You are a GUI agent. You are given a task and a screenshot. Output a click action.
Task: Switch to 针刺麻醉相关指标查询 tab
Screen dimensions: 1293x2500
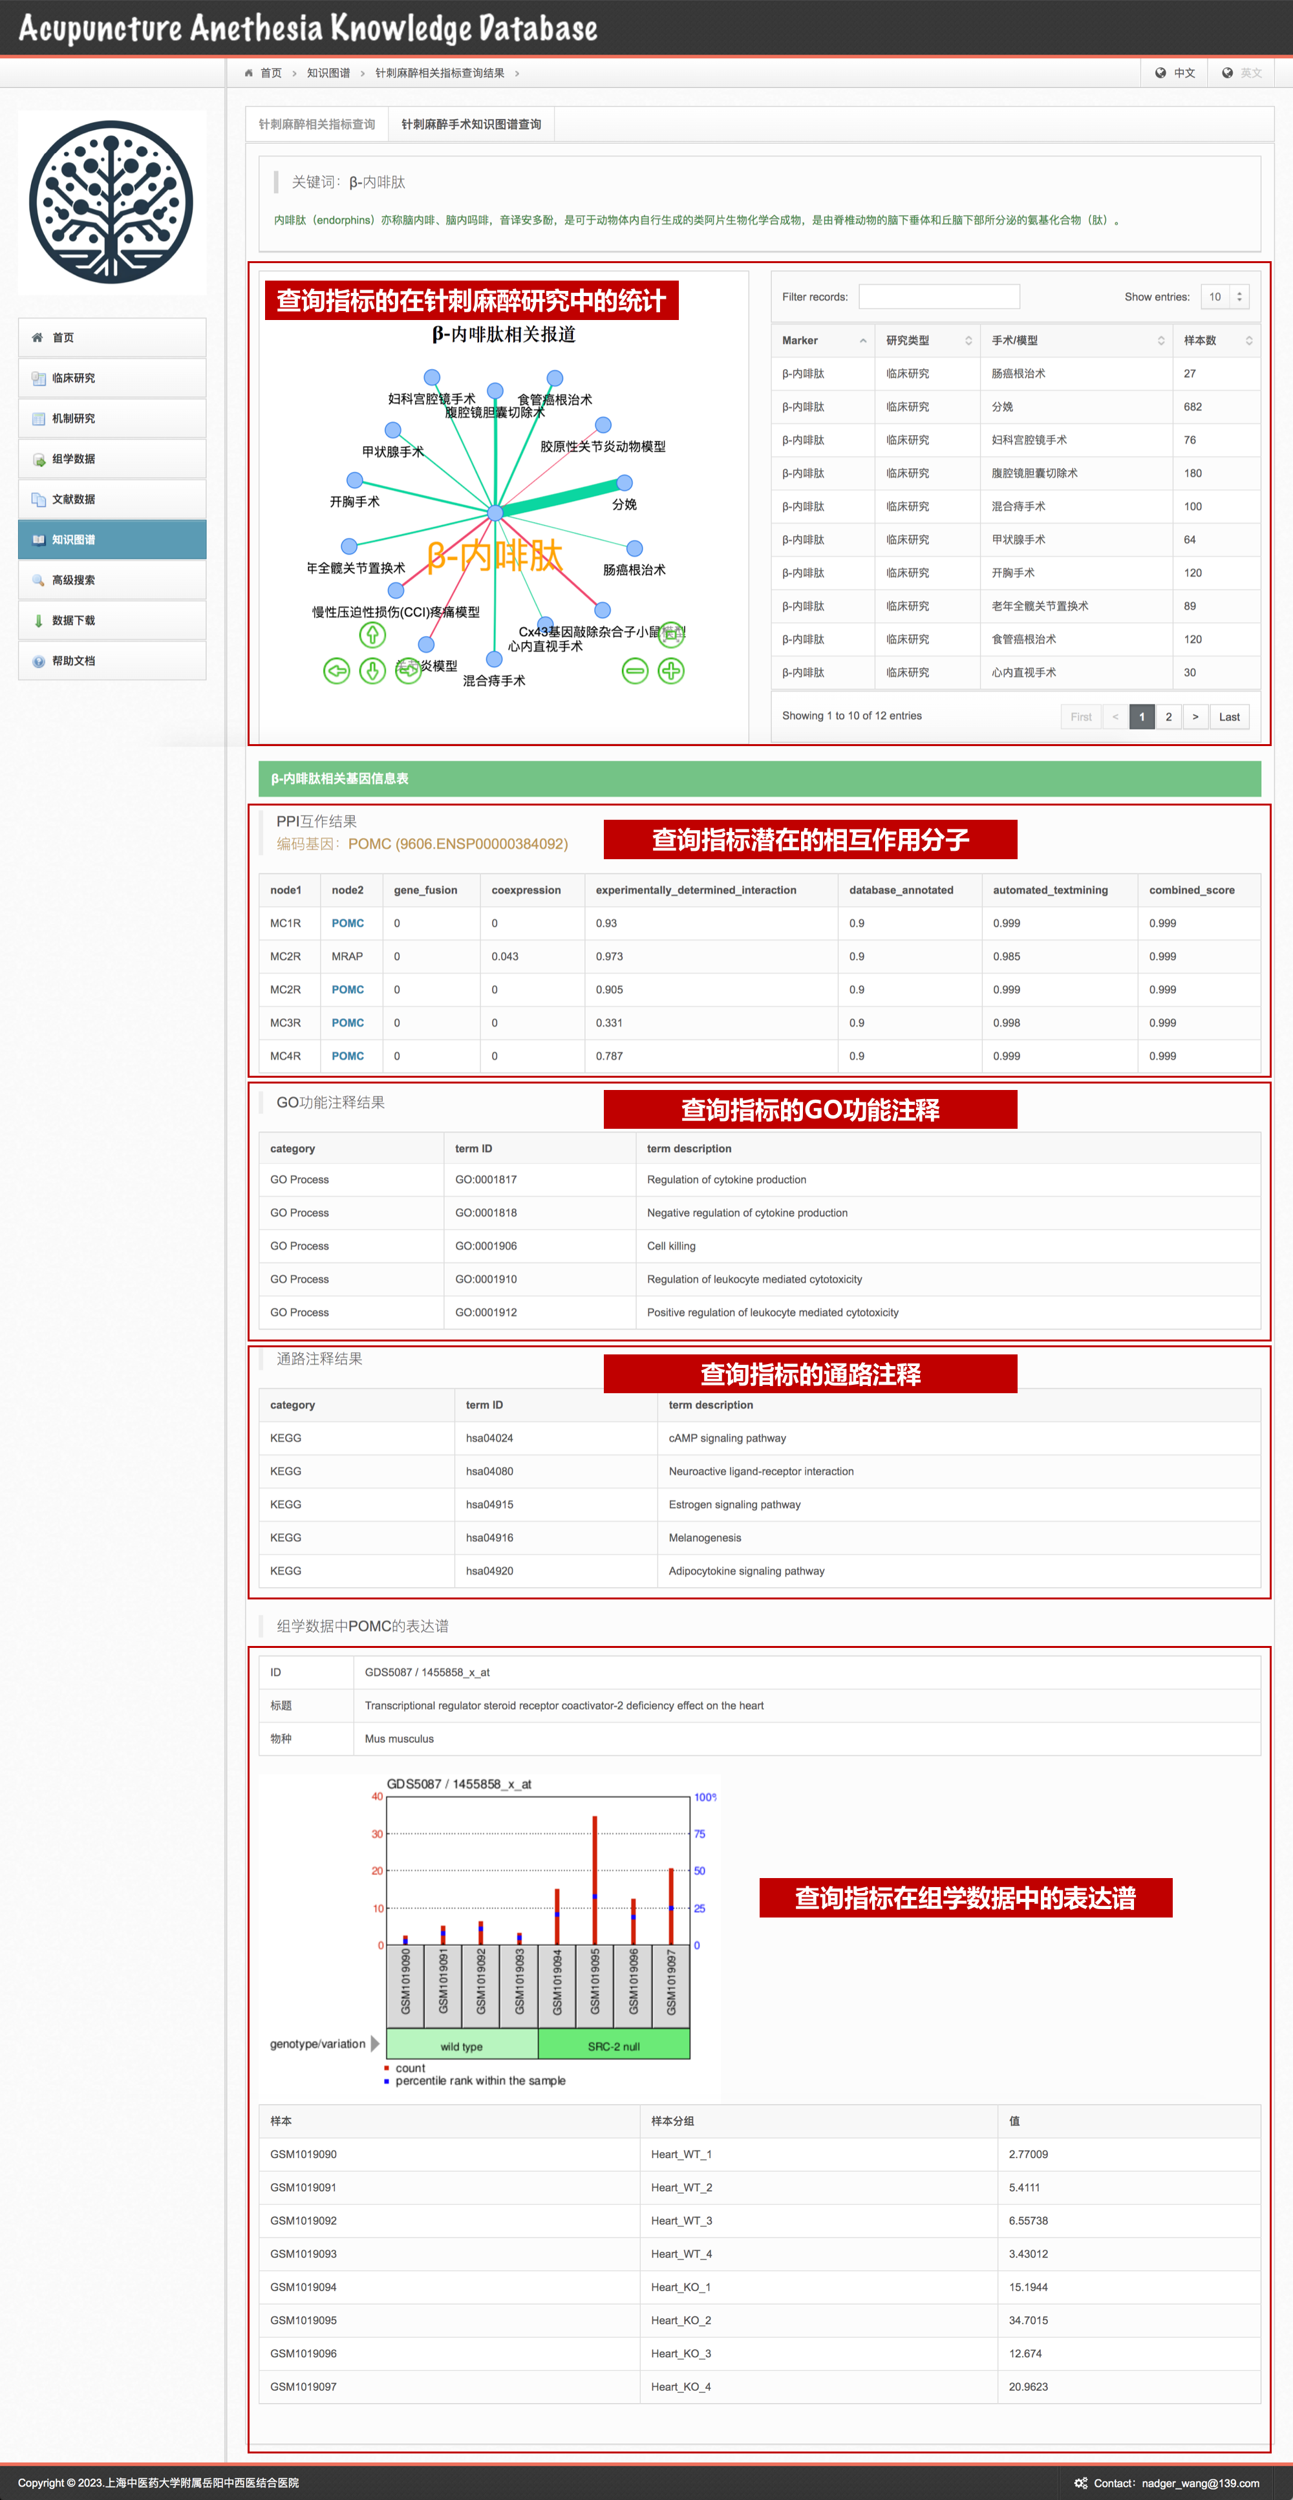tap(317, 124)
